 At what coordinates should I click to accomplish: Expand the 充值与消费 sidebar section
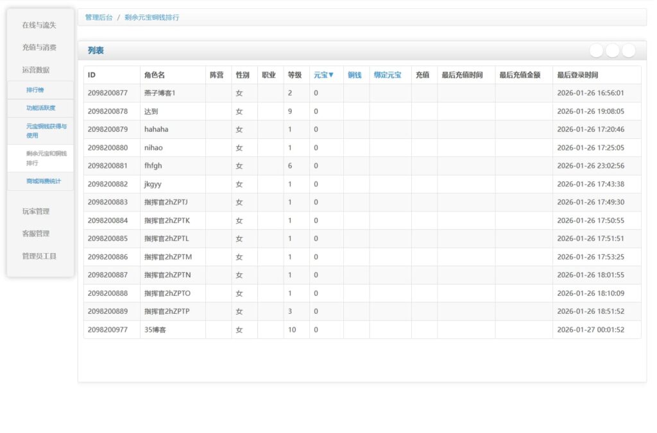39,47
